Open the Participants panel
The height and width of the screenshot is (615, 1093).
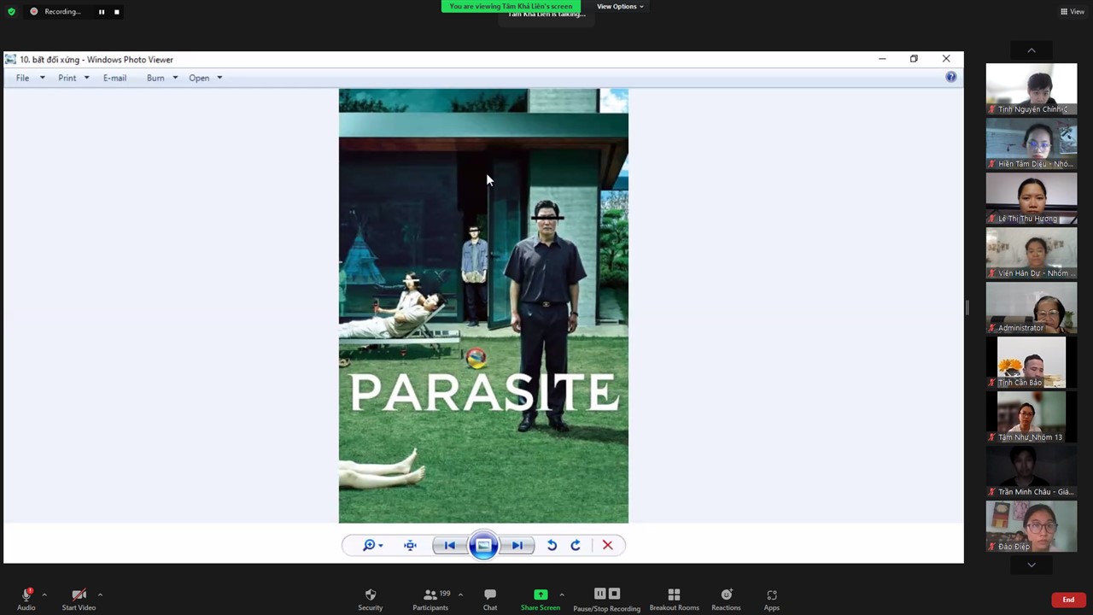430,599
